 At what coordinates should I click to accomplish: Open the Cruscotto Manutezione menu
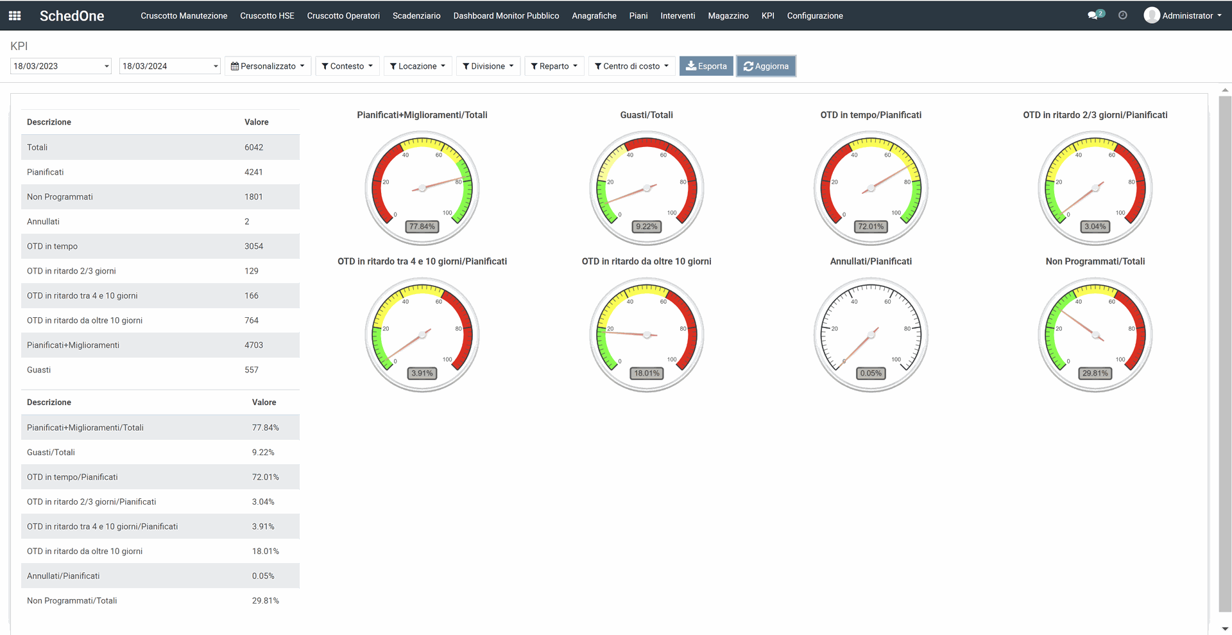pos(184,15)
